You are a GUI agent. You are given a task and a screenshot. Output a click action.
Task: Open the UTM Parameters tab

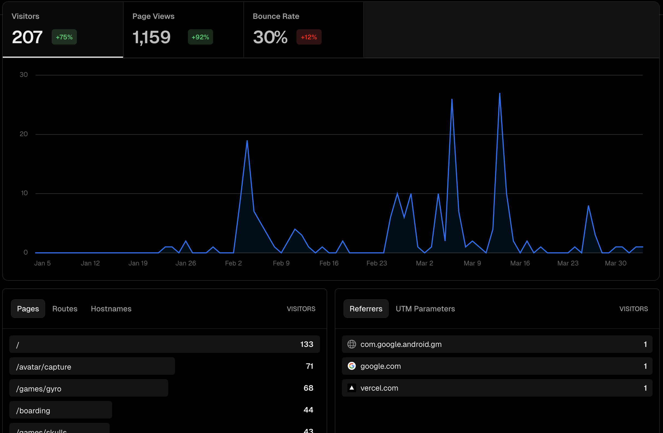point(425,309)
